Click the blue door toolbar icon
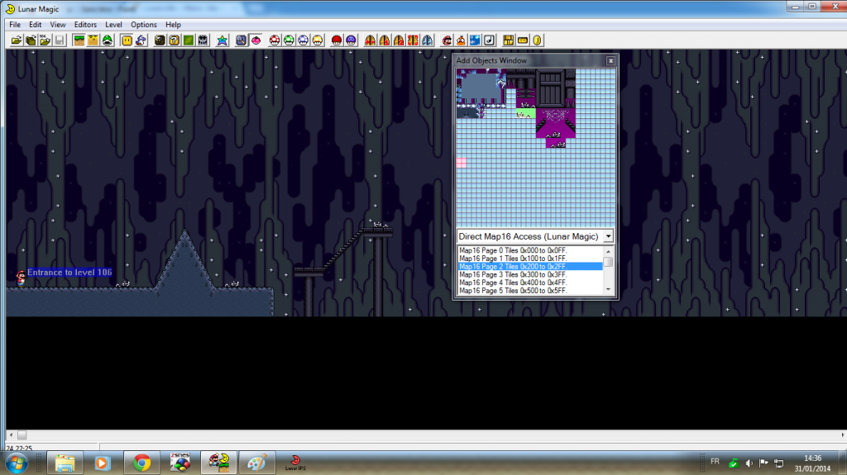This screenshot has width=847, height=475. click(428, 40)
